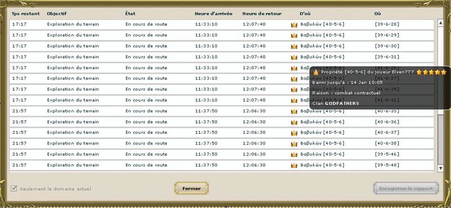Click crown icon in row to [39-6-30]

(294, 47)
